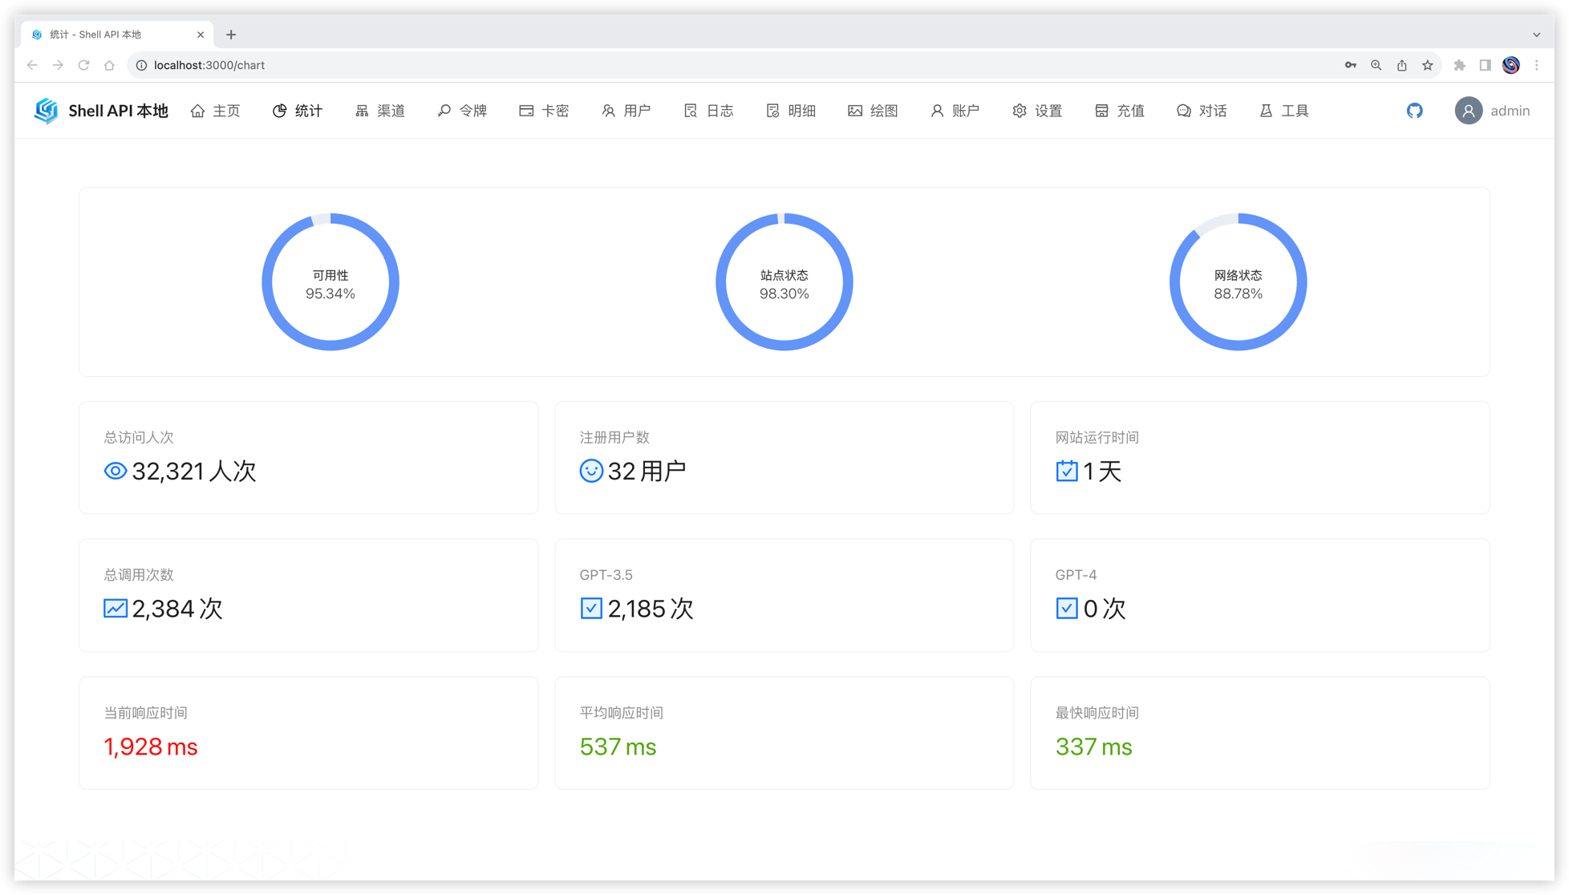Image resolution: width=1569 pixels, height=895 pixels.
Task: Click the share icon in address bar
Action: [1402, 65]
